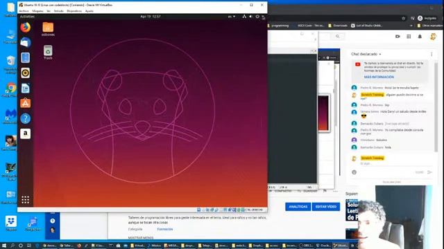Open Firefox from the Ubuntu dock
The width and height of the screenshot is (444, 249).
click(x=25, y=28)
